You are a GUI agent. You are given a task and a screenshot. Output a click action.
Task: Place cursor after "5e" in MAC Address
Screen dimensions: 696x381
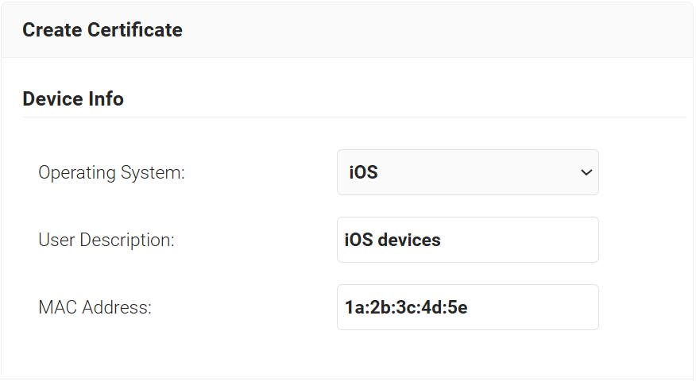point(468,307)
